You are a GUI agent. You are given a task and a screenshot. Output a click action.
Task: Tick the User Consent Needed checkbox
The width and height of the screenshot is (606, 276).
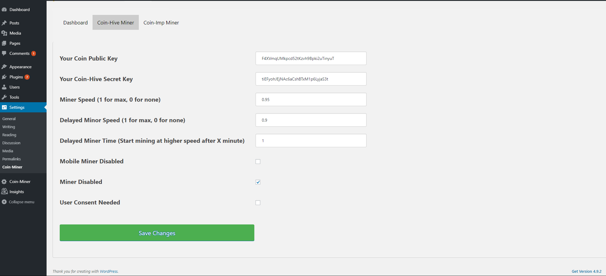(x=258, y=203)
